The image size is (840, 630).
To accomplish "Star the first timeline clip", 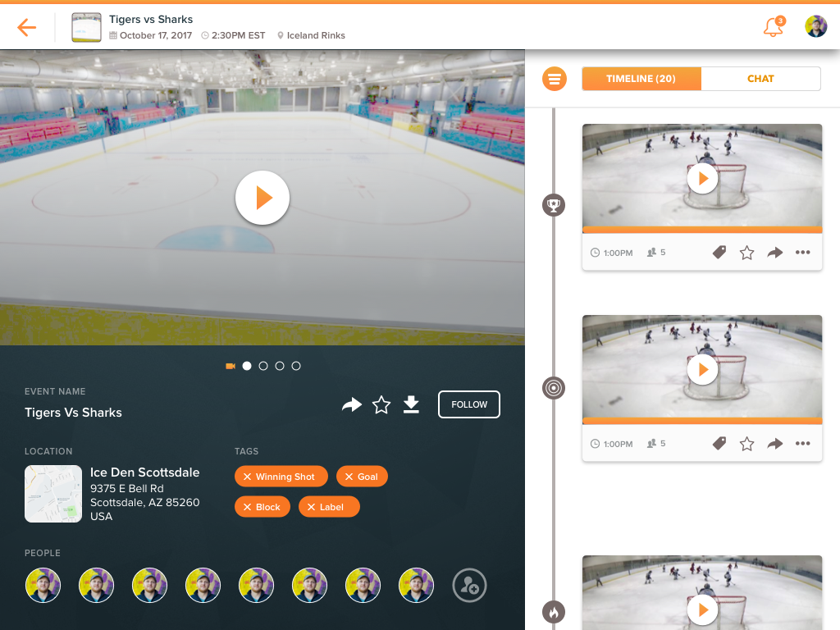I will click(x=746, y=253).
